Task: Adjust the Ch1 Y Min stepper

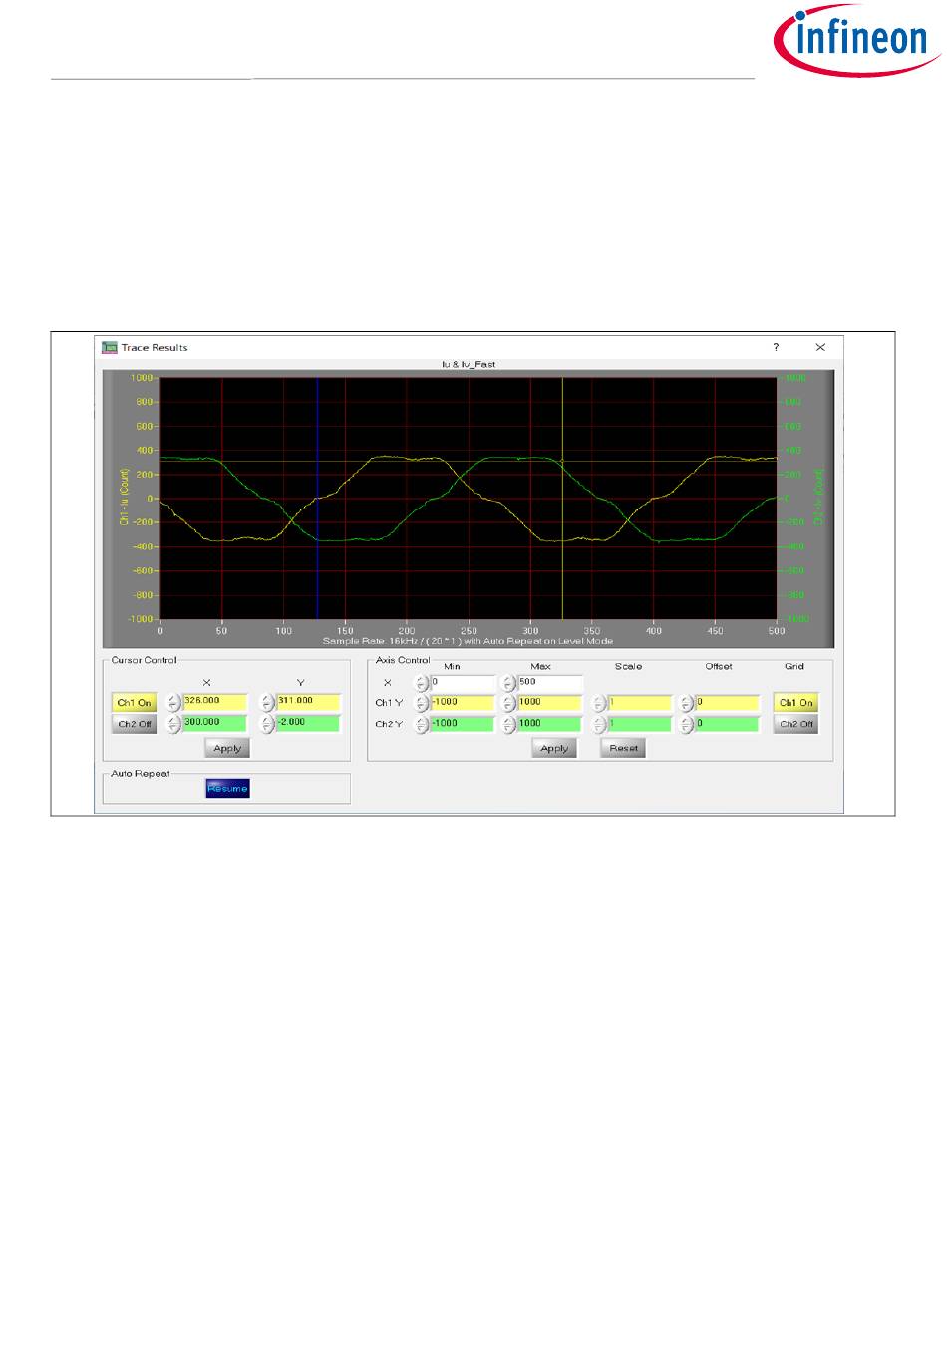Action: pos(422,703)
